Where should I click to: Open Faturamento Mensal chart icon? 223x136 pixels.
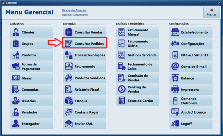(x=122, y=32)
